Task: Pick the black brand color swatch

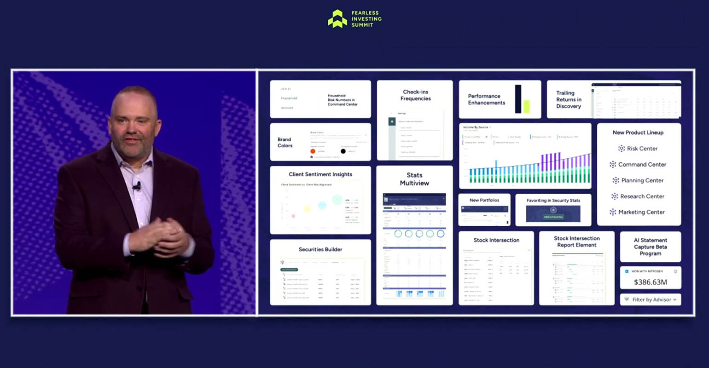Action: [x=343, y=151]
